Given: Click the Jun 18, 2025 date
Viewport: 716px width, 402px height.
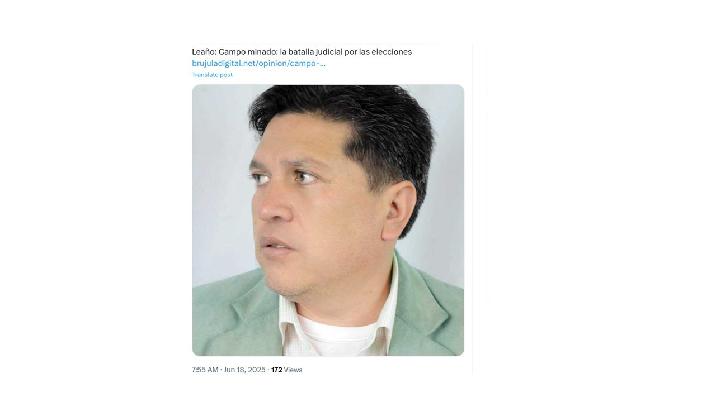Looking at the screenshot, I should click(x=244, y=370).
